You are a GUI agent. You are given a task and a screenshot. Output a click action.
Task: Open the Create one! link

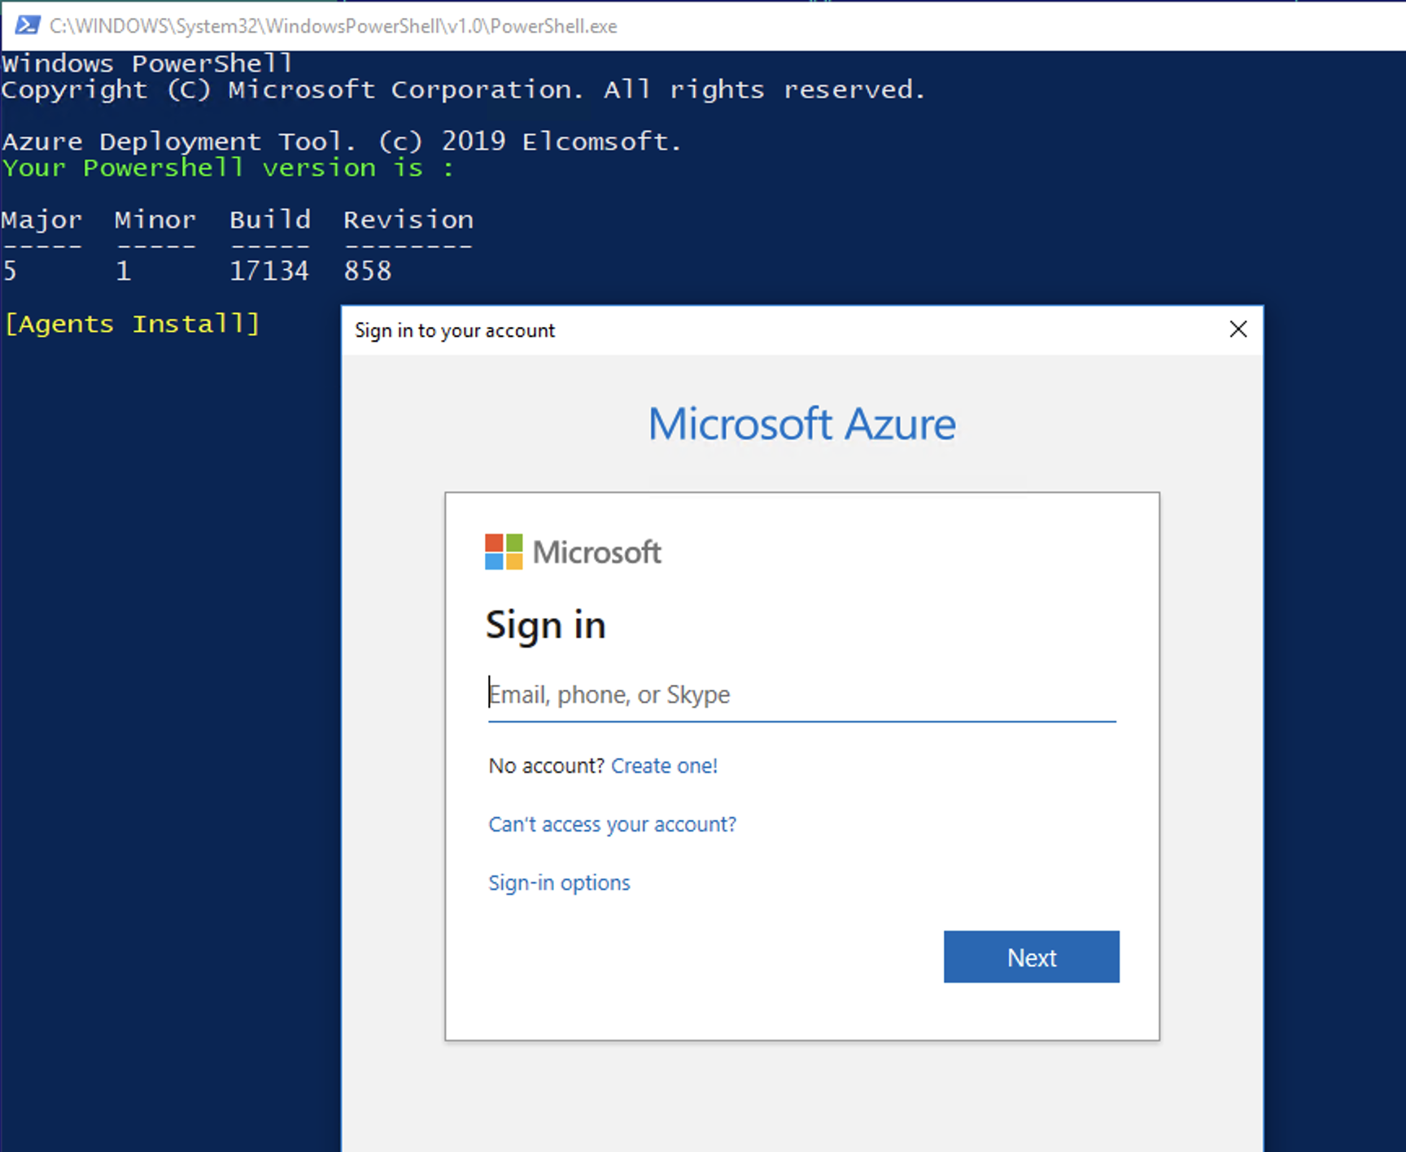coord(664,766)
